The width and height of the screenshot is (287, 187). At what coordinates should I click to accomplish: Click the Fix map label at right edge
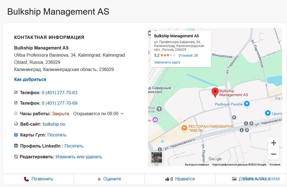click(279, 98)
